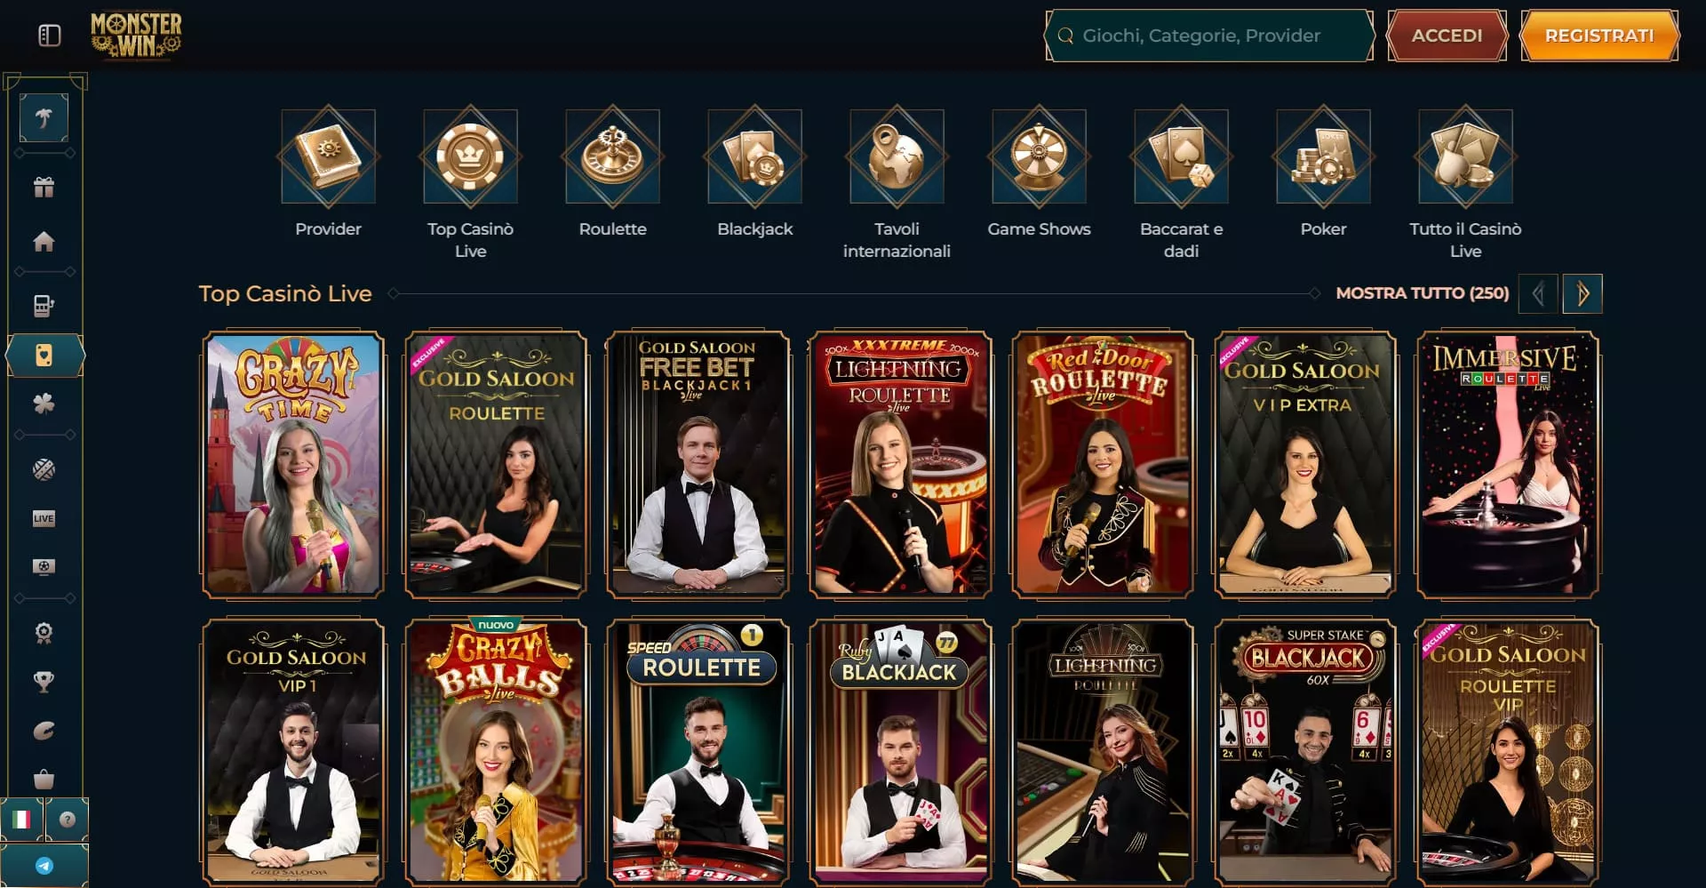
Task: Click the ACCEDI login button
Action: [1447, 36]
